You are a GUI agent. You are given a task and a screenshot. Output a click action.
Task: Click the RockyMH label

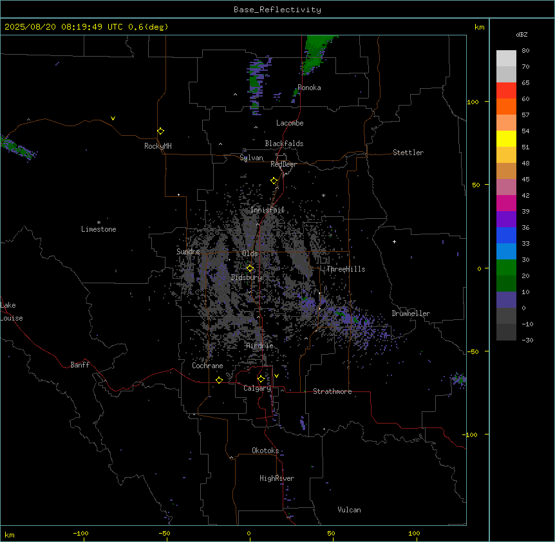coord(158,146)
